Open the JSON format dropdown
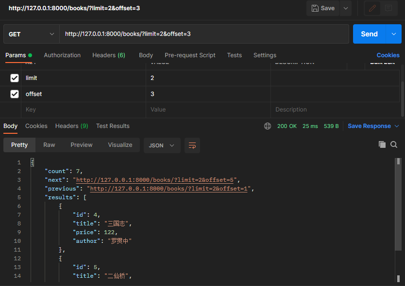Viewport: 405px width, 286px height. click(x=162, y=145)
